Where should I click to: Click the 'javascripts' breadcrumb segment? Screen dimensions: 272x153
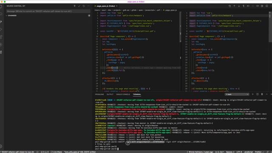tap(150, 10)
